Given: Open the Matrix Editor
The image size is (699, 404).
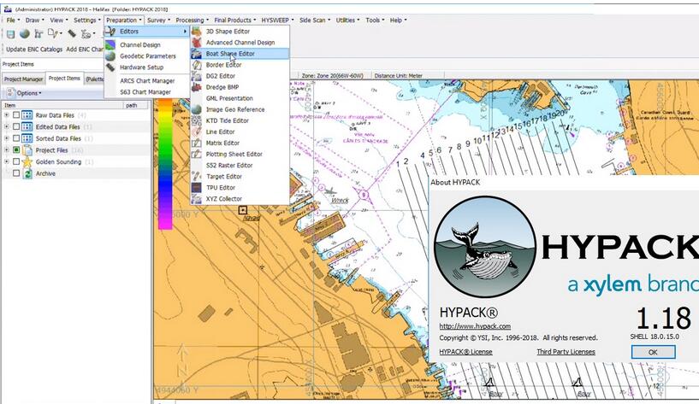Looking at the screenshot, I should point(240,143).
